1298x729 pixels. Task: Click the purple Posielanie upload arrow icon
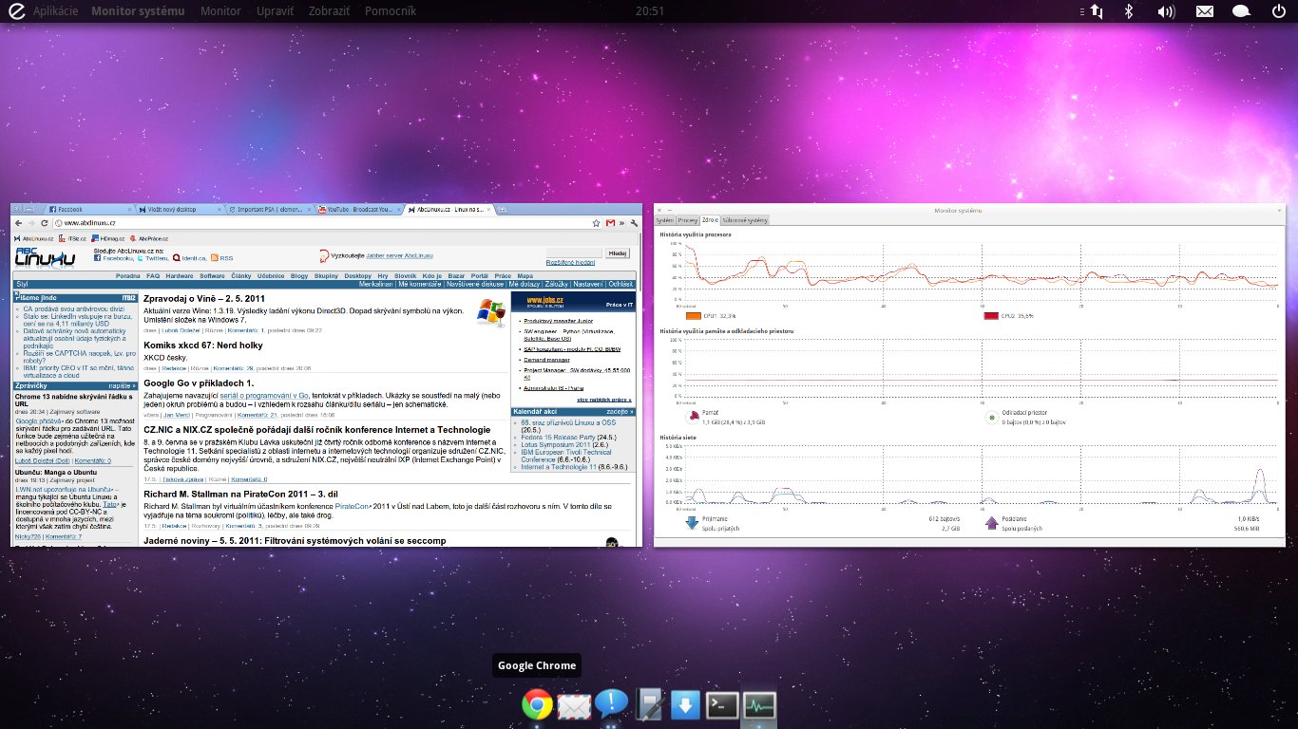click(991, 522)
